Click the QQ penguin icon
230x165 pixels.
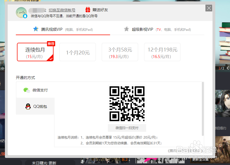click(x=28, y=106)
